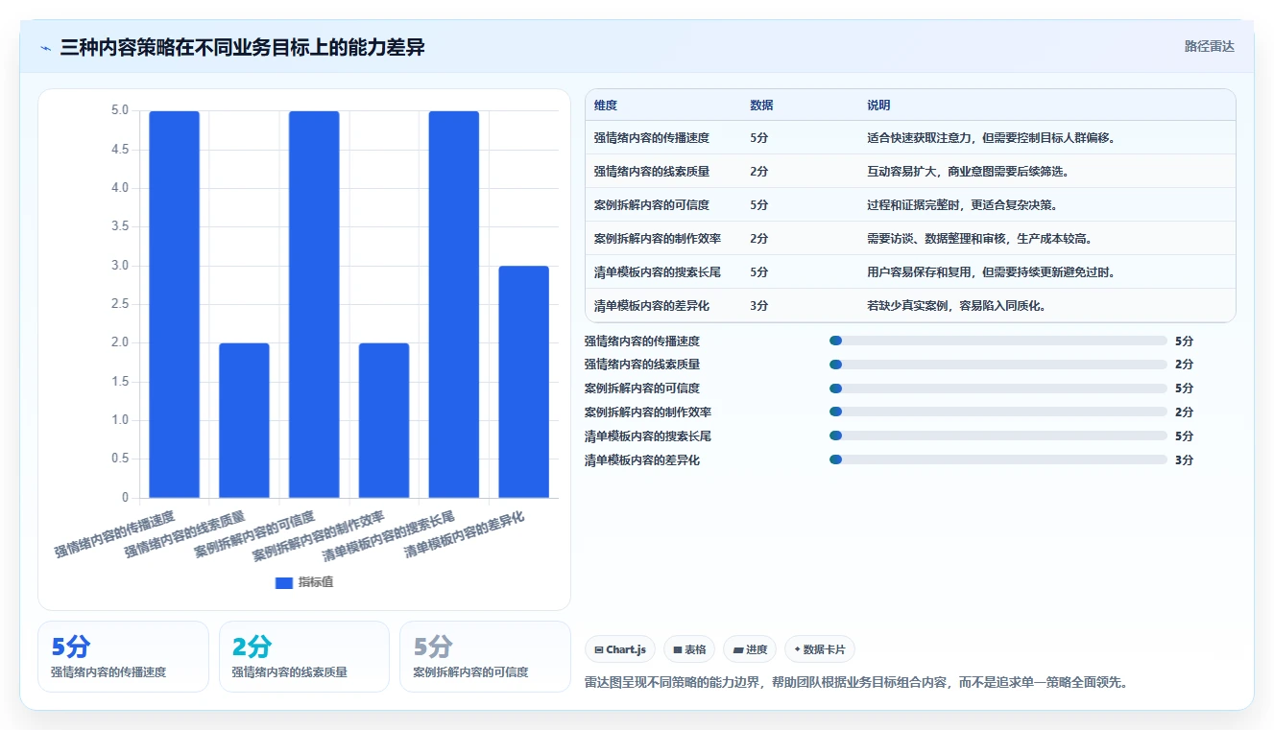Click the 2.5 y-axis tick label
Screen dimensions: 1274x730
coord(120,304)
